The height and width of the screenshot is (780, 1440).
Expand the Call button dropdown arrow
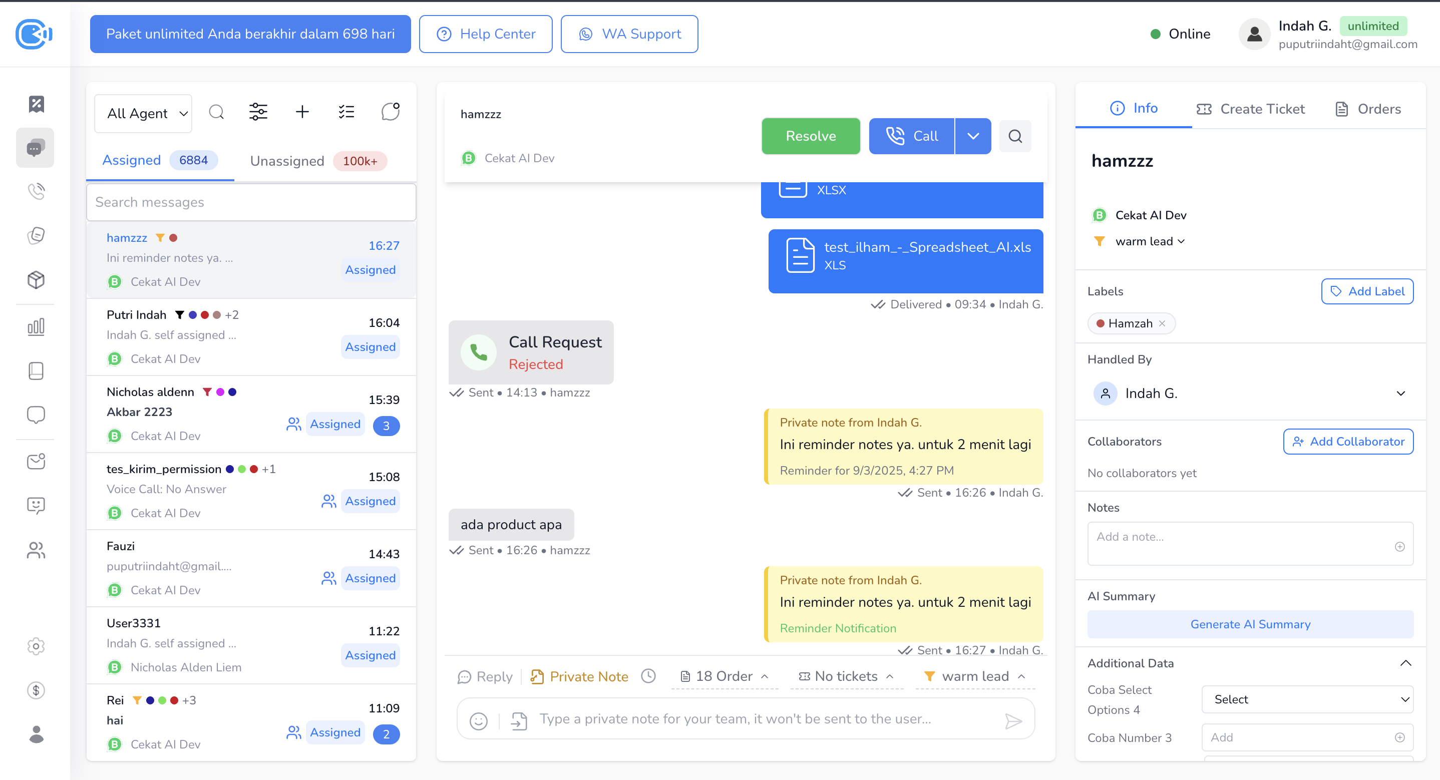(973, 136)
